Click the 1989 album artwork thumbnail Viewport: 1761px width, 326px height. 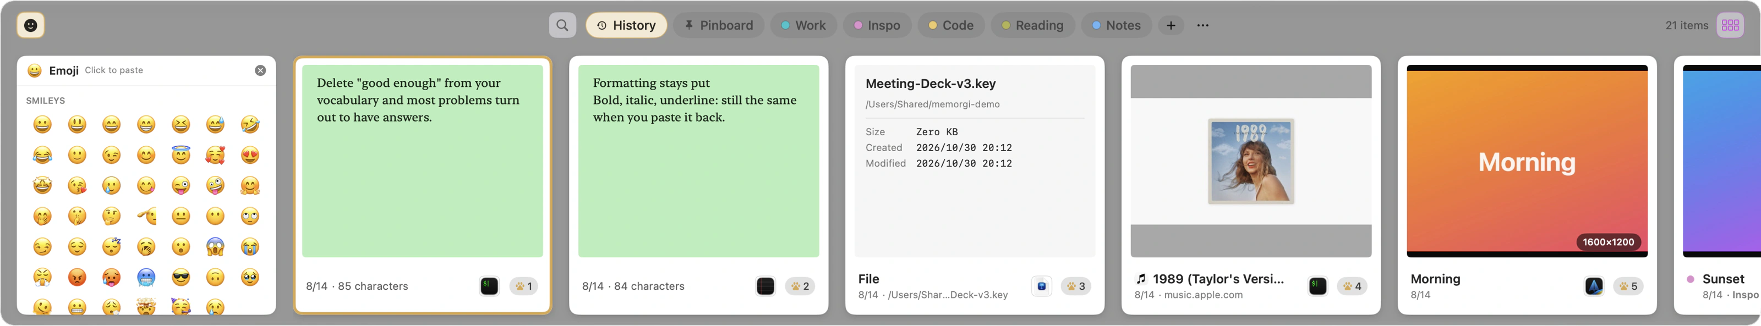(x=1251, y=161)
